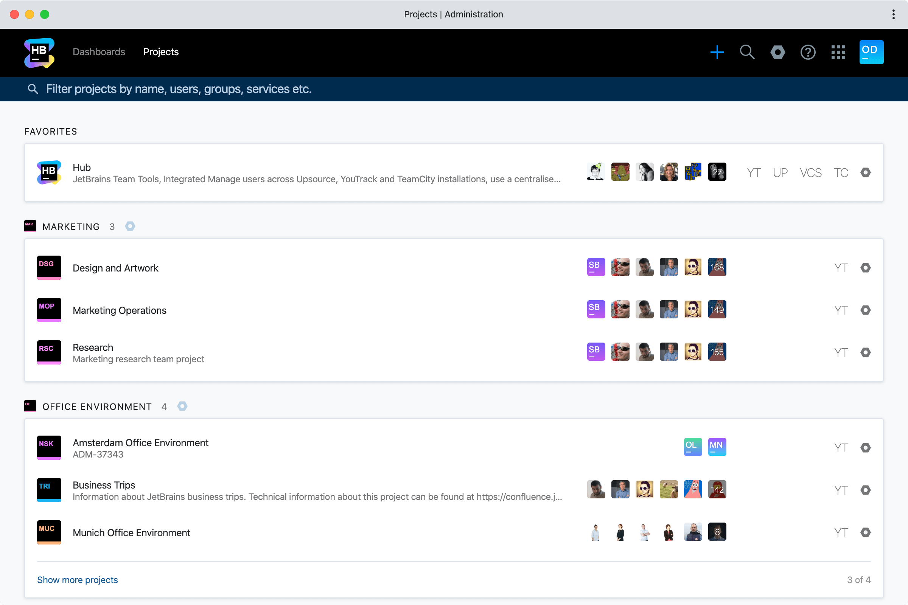
Task: Click the blue plus create icon
Action: 717,52
